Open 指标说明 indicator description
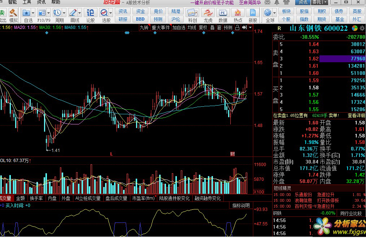Viewport: 366px width, 238px height. [241, 205]
